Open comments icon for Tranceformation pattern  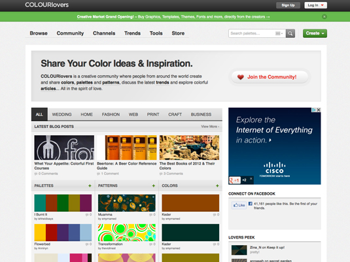(x=150, y=244)
